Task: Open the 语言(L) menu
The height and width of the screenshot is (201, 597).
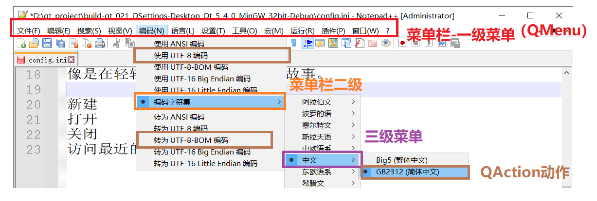Action: click(x=183, y=31)
